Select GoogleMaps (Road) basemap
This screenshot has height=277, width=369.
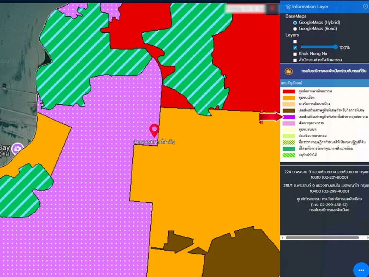pos(295,29)
